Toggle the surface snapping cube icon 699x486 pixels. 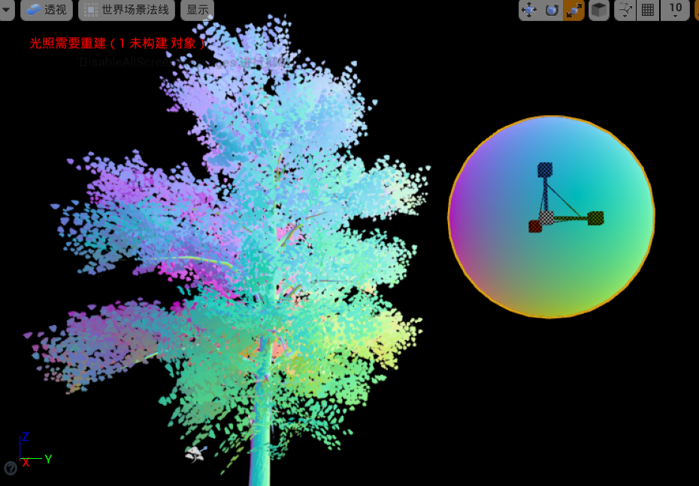pyautogui.click(x=599, y=10)
